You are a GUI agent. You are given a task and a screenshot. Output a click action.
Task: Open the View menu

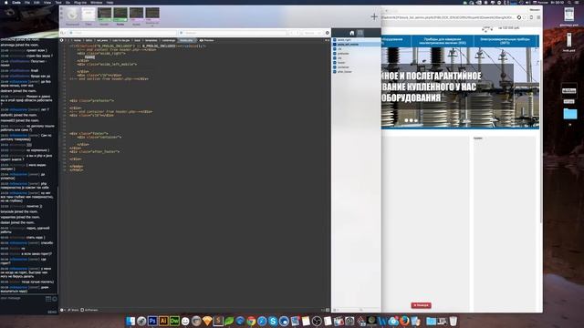tap(47, 2)
